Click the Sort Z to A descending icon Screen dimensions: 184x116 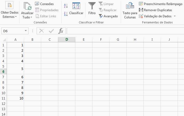point(66,14)
